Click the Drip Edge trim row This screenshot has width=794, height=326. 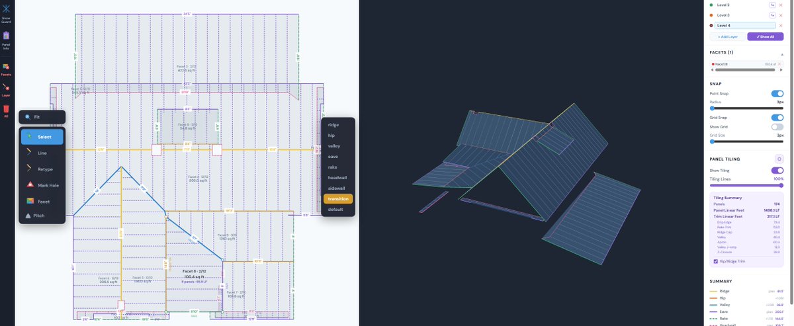pyautogui.click(x=750, y=222)
